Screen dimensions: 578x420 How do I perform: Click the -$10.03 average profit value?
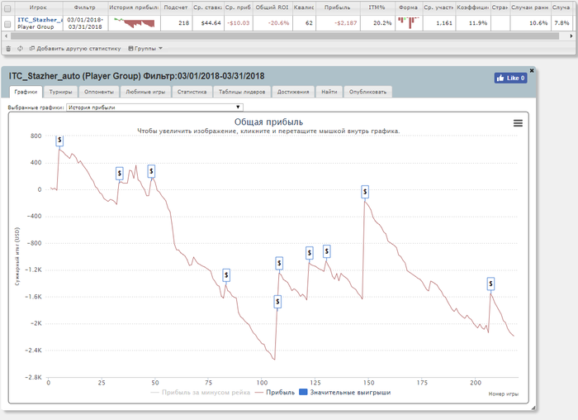[238, 23]
